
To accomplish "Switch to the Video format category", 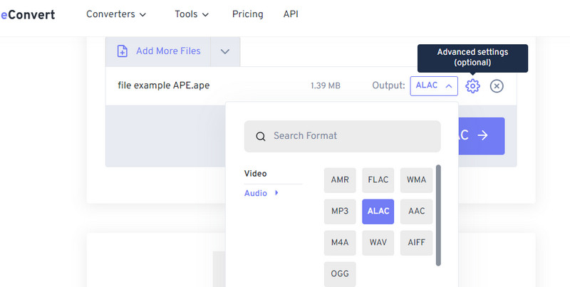I will pos(255,174).
